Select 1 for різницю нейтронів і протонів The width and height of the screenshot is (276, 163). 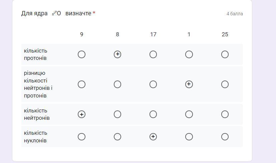pyautogui.click(x=189, y=84)
